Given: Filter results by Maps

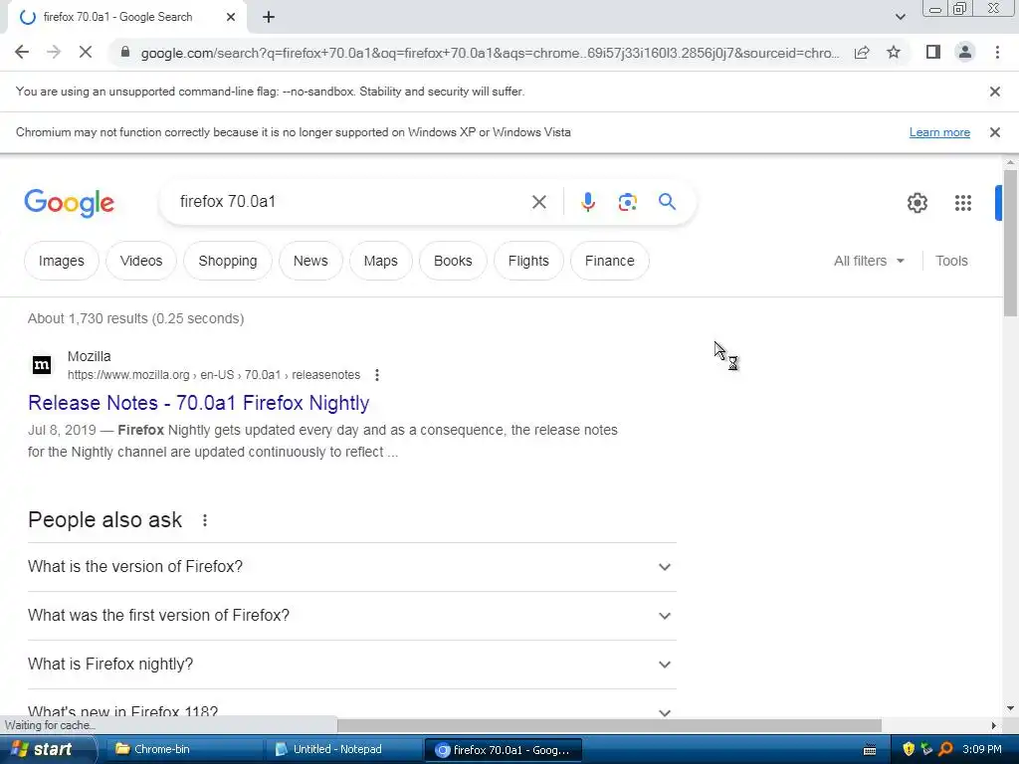Looking at the screenshot, I should pos(381,262).
